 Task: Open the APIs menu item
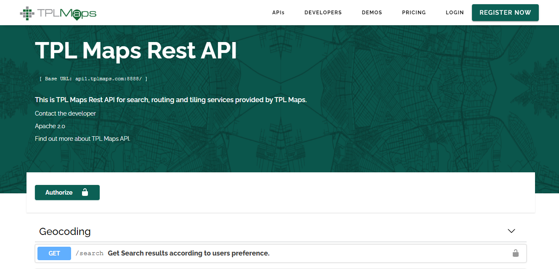pyautogui.click(x=278, y=12)
